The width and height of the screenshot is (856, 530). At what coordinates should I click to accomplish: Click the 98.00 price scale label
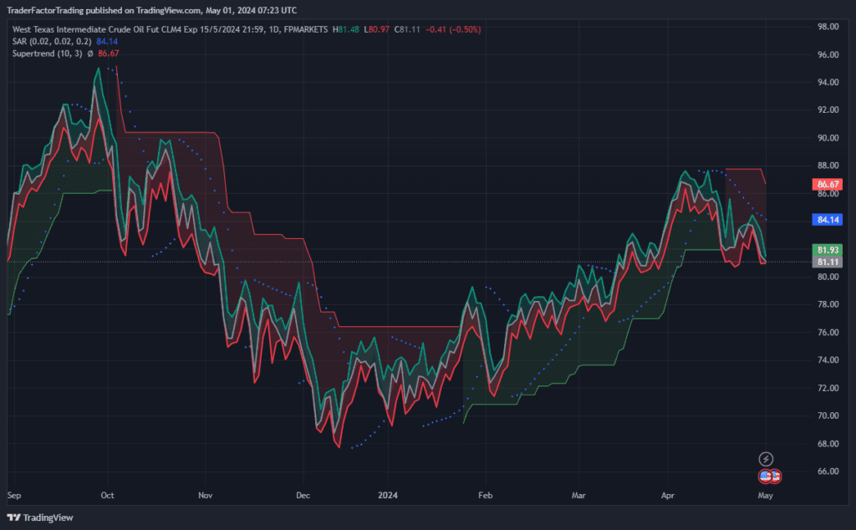click(x=828, y=27)
